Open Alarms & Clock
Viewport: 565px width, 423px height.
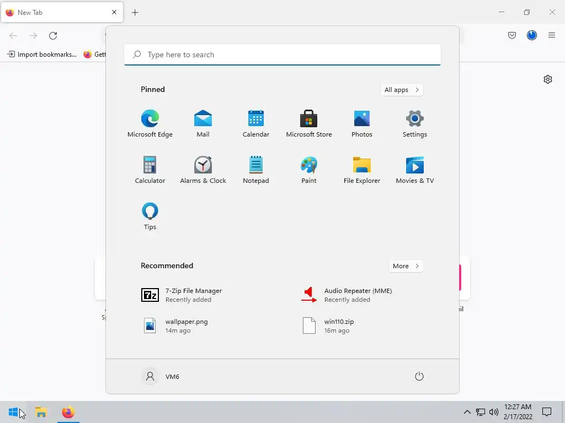pos(203,170)
